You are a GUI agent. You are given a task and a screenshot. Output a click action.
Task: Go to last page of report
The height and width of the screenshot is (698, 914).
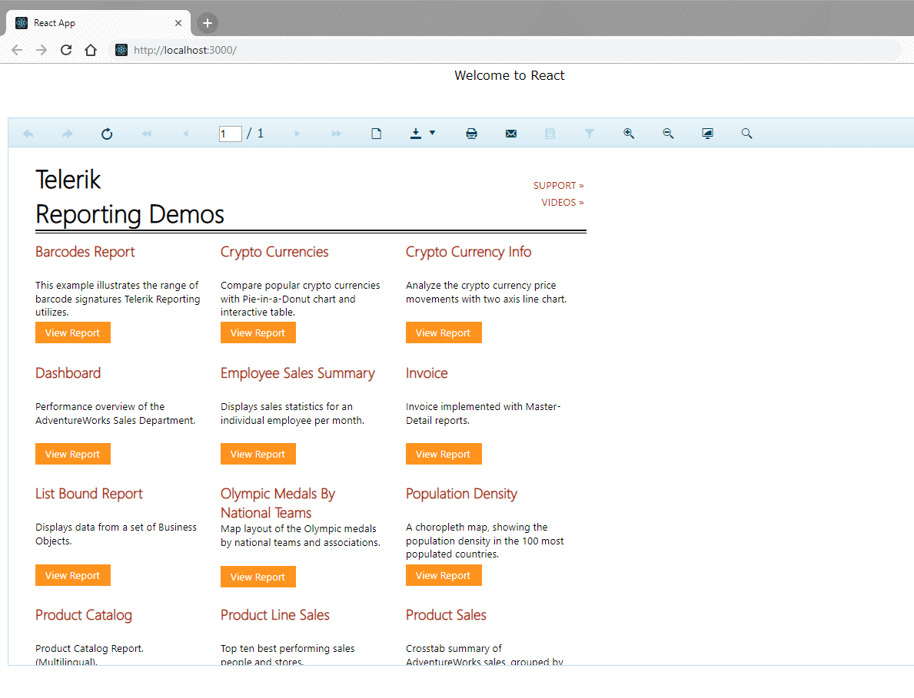pyautogui.click(x=337, y=134)
